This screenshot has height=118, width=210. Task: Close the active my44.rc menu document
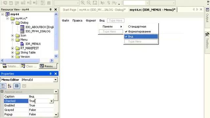coord(201,10)
